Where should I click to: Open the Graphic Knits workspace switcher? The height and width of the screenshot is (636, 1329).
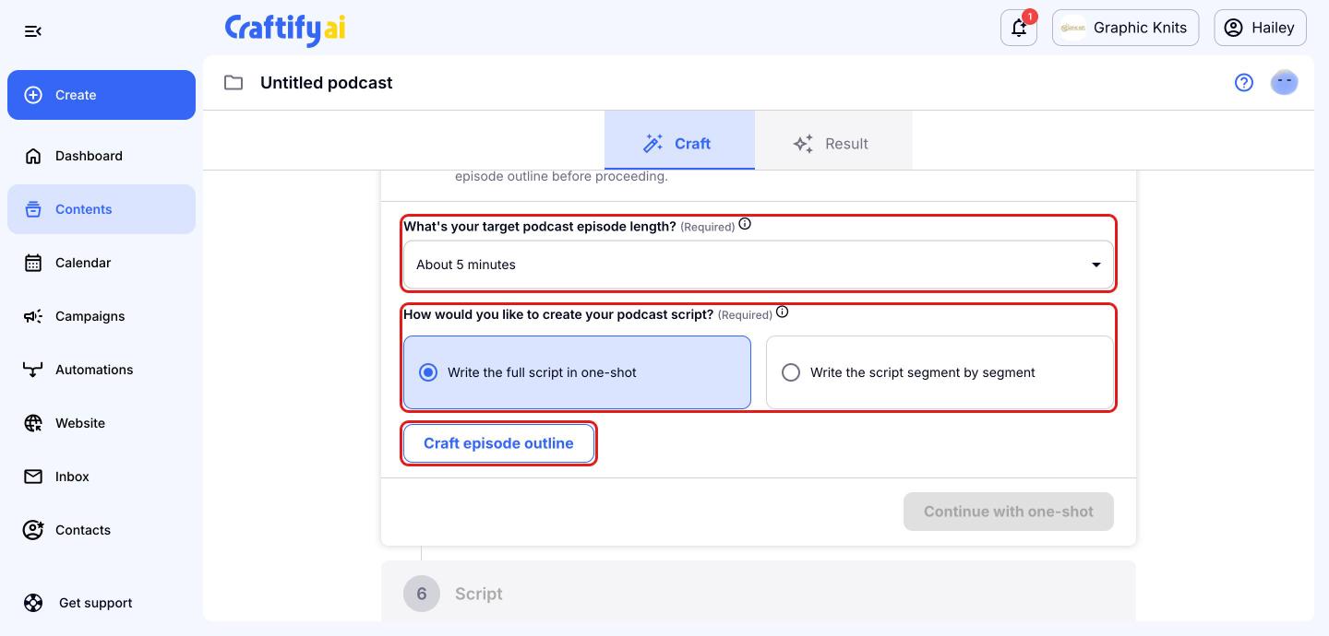click(1125, 28)
